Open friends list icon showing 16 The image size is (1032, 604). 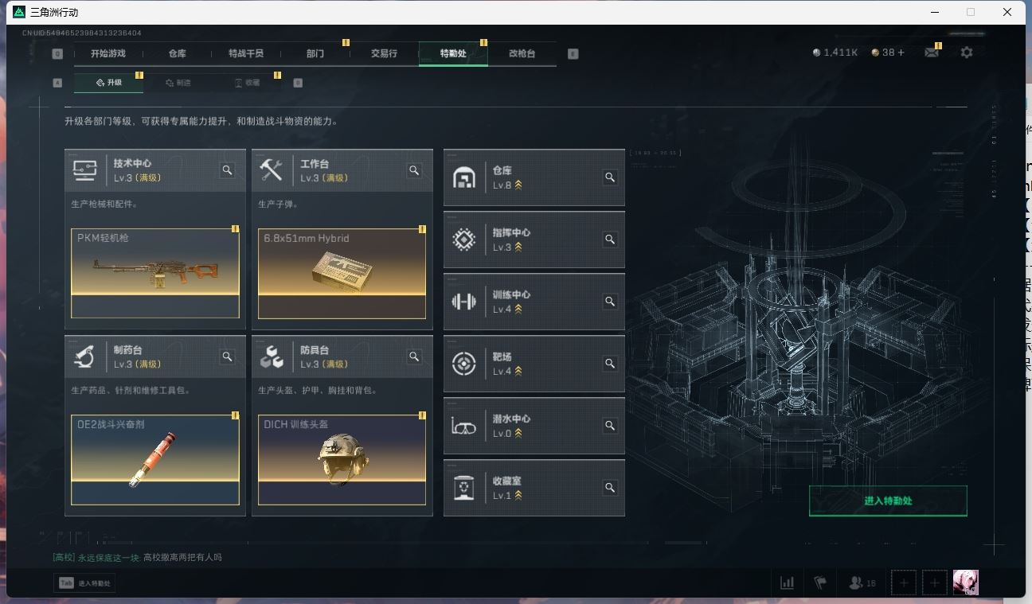point(862,583)
